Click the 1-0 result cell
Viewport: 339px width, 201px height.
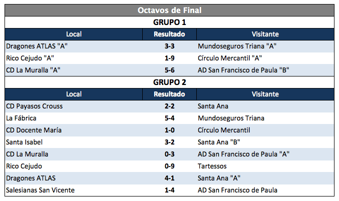pos(169,130)
